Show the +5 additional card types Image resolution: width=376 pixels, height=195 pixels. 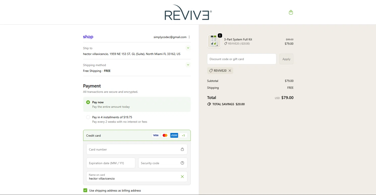coord(183,135)
